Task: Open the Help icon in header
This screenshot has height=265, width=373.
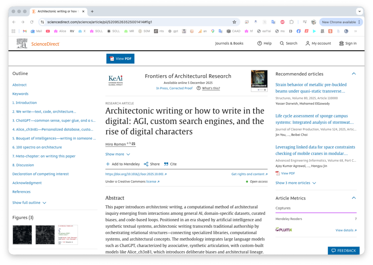Action: point(260,43)
